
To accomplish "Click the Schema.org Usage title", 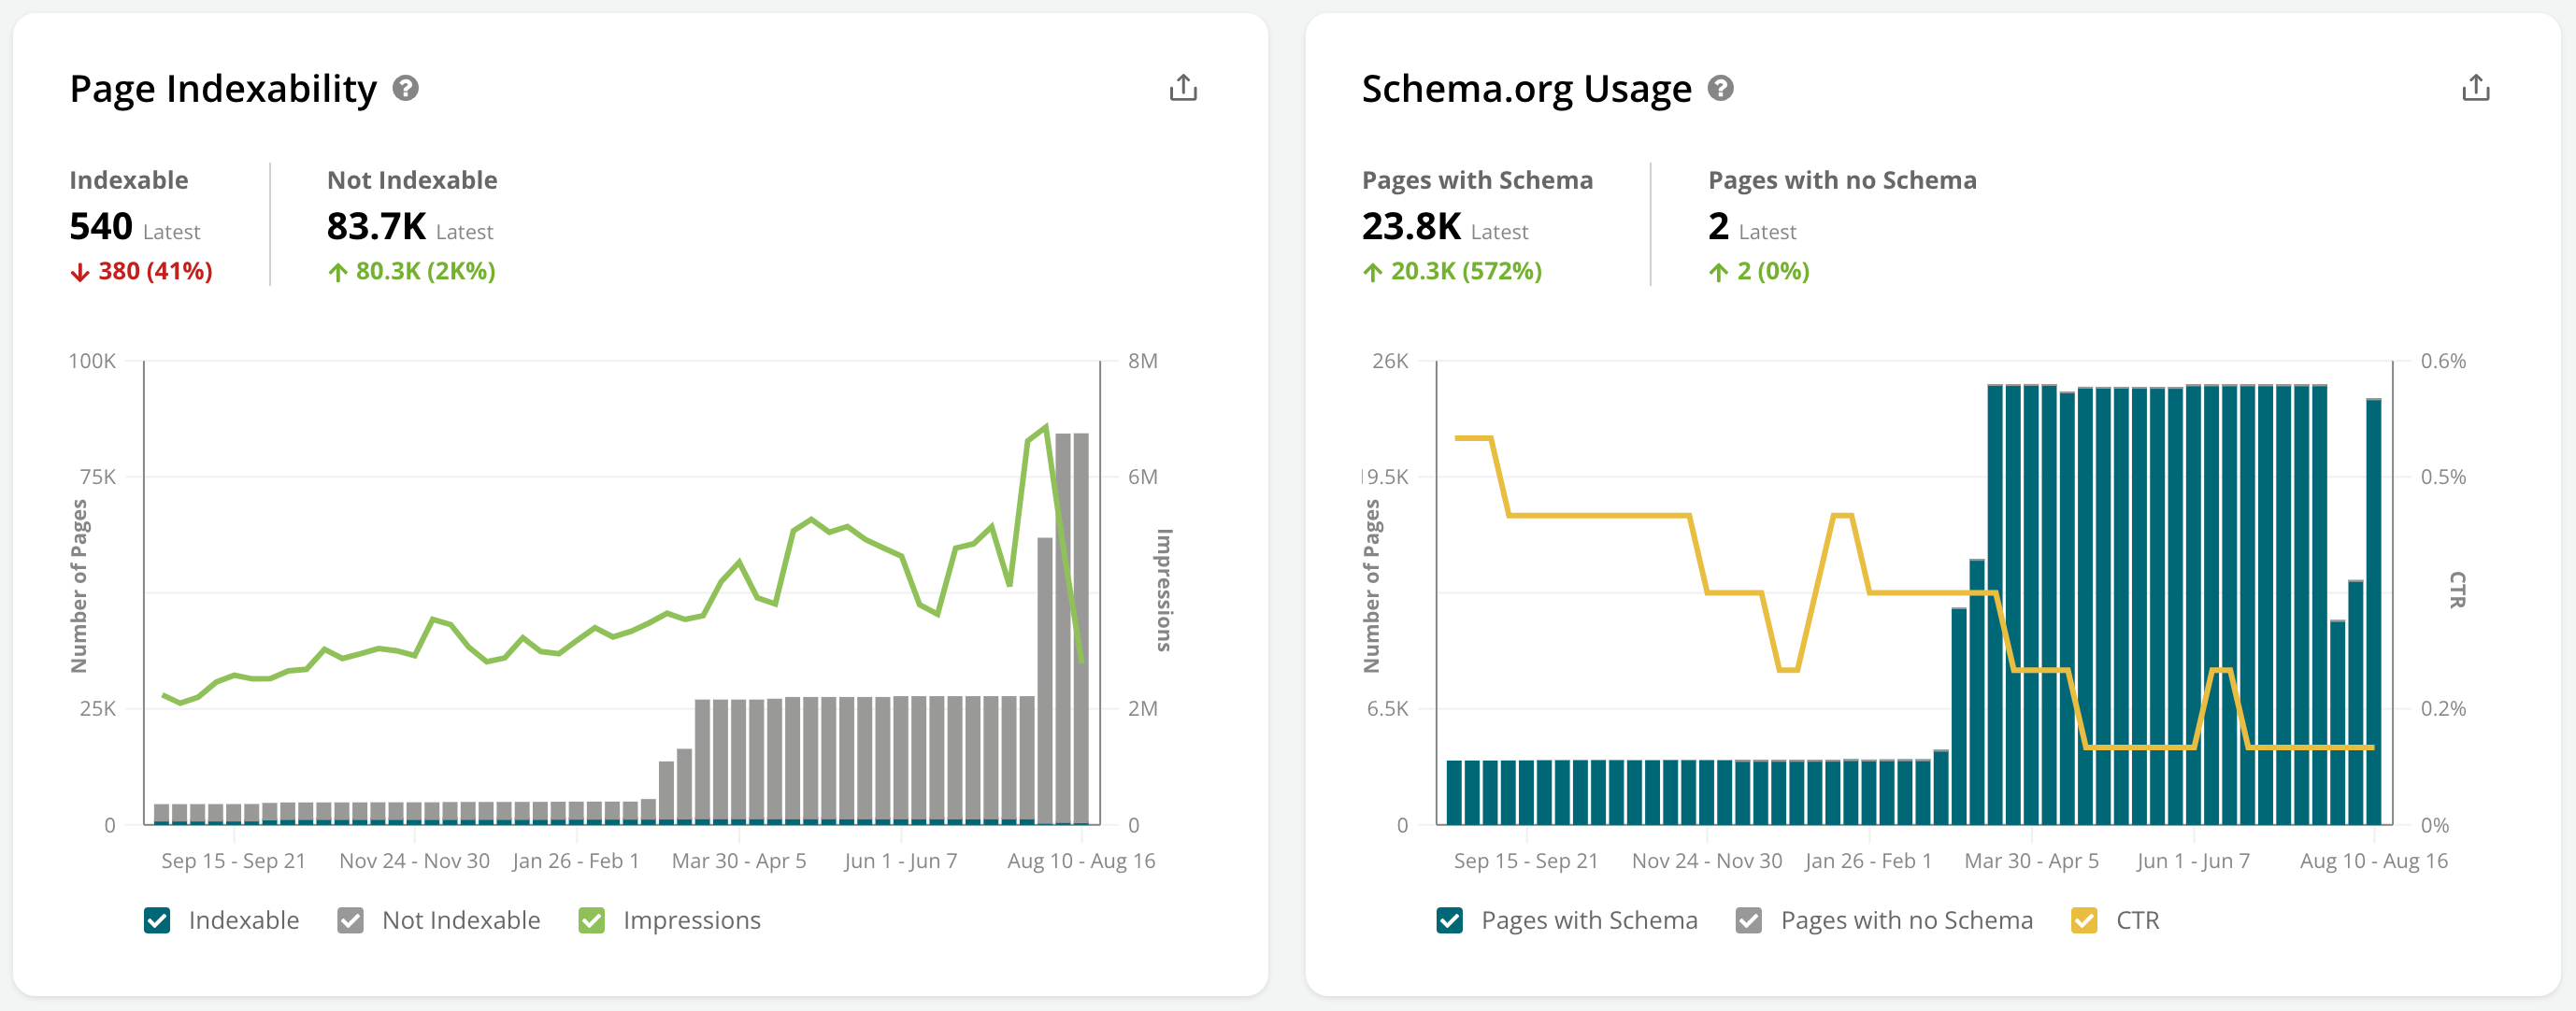I will click(x=1527, y=89).
